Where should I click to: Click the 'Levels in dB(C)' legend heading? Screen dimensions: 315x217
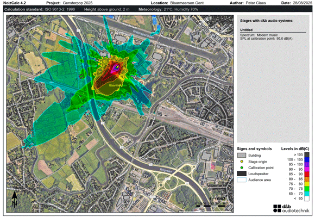click(295, 149)
